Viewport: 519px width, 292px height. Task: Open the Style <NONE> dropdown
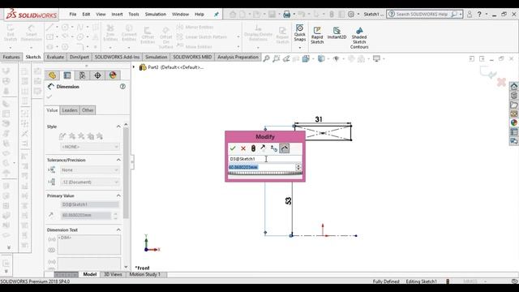90,147
